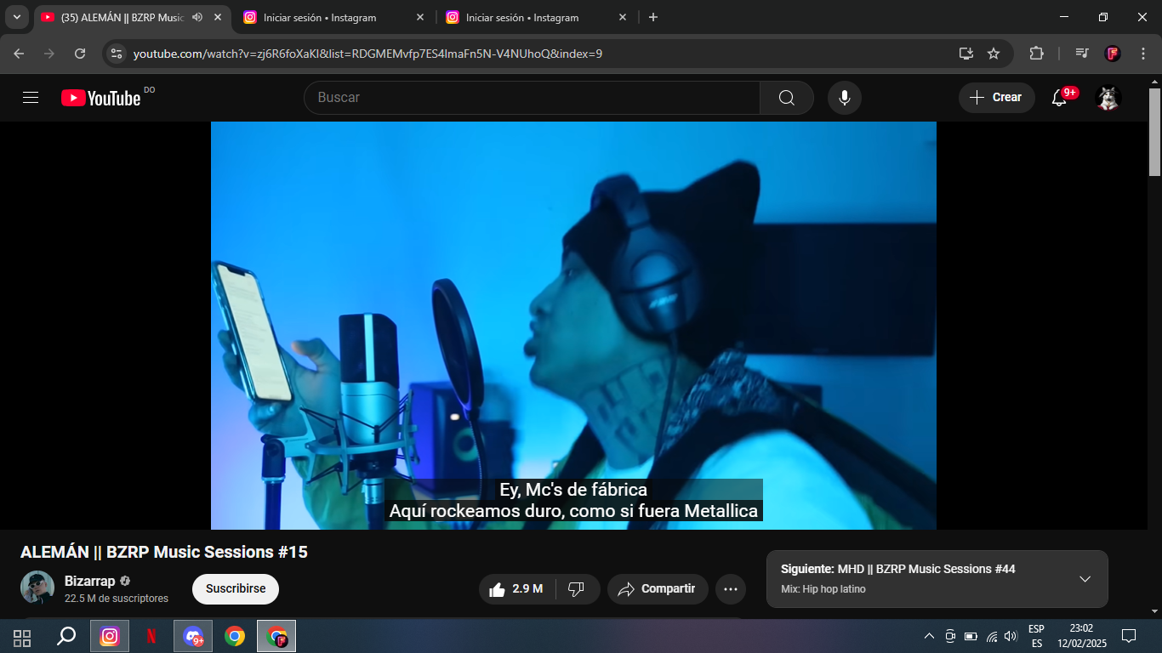The width and height of the screenshot is (1162, 653).
Task: Dislike the video with thumbs down
Action: tap(576, 589)
